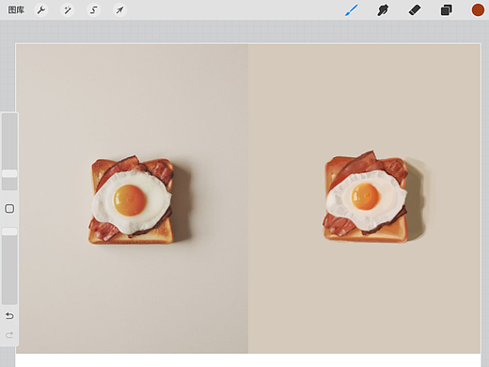Activate the Transform arrow tool
The height and width of the screenshot is (367, 489).
pos(119,10)
